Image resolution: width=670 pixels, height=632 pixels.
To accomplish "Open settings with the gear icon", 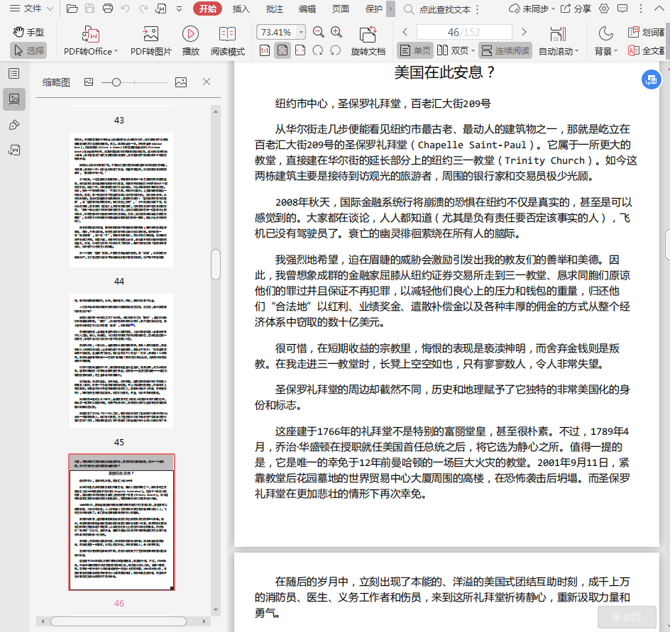I will (x=604, y=9).
